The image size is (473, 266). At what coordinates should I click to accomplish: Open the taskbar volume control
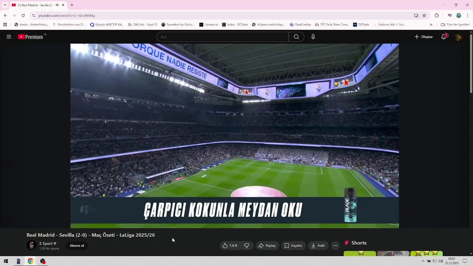(440, 261)
